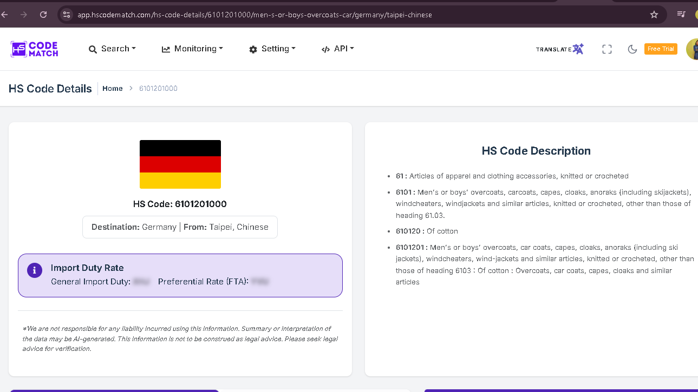This screenshot has height=392, width=698.
Task: Open site information icon in address bar
Action: pyautogui.click(x=67, y=15)
